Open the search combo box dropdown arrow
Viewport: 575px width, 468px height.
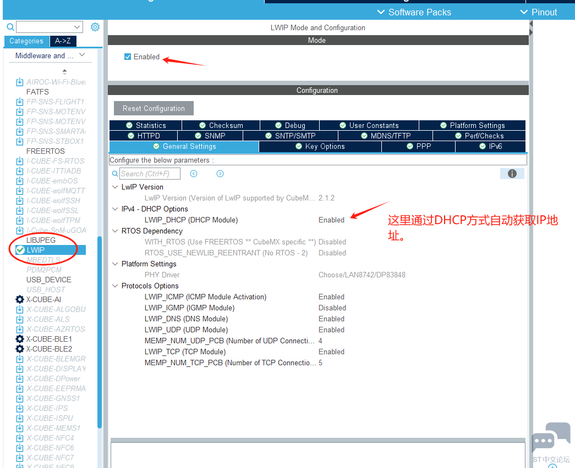tap(77, 27)
